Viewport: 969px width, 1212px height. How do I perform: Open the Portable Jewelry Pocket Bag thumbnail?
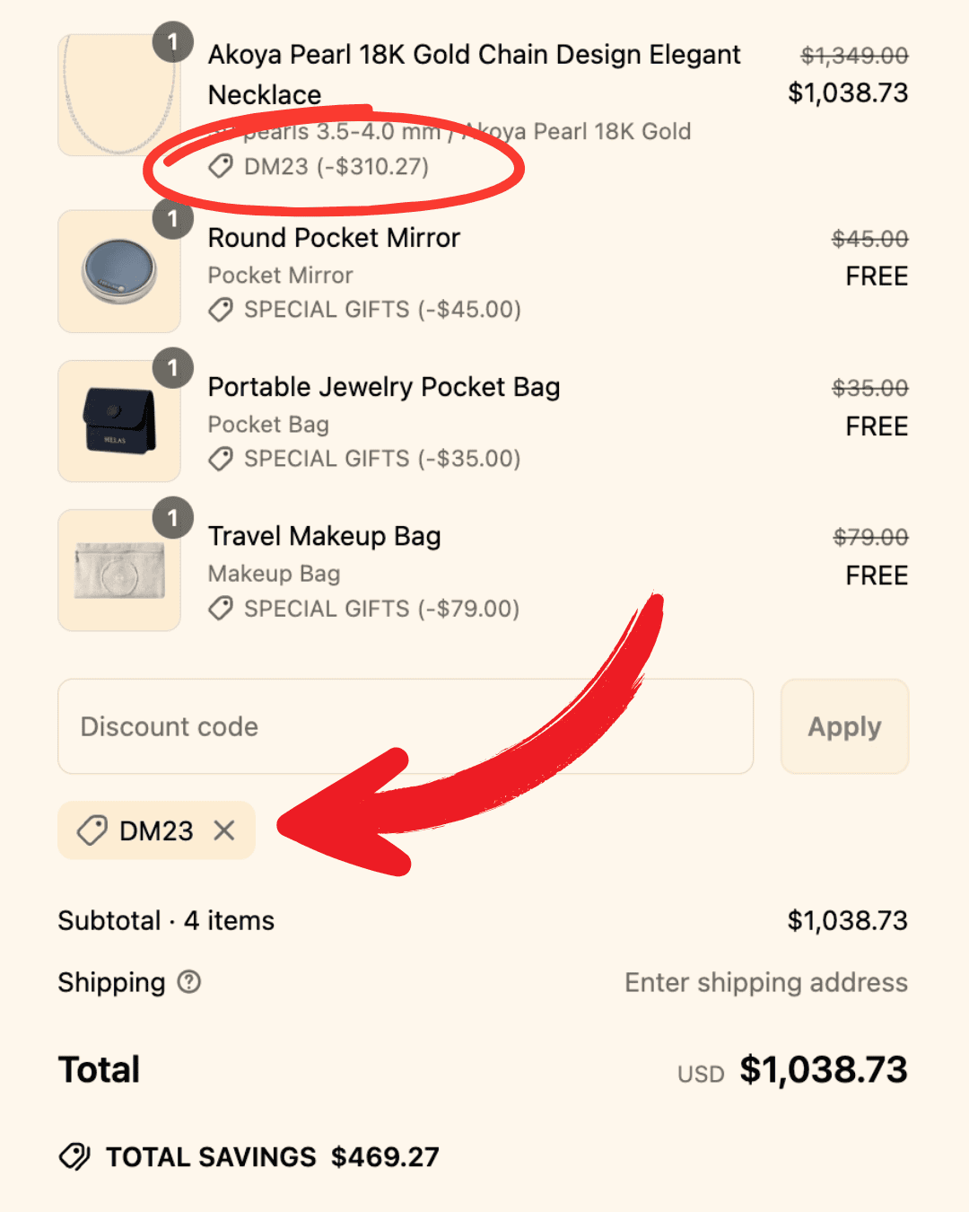pos(118,421)
